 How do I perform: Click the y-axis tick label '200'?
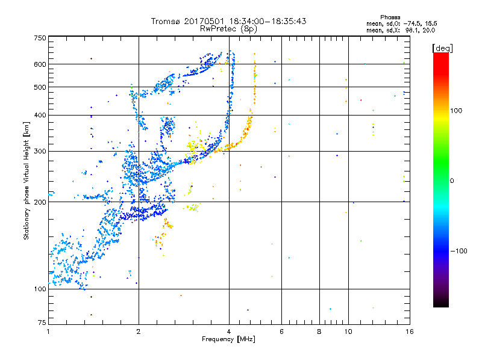(x=40, y=202)
